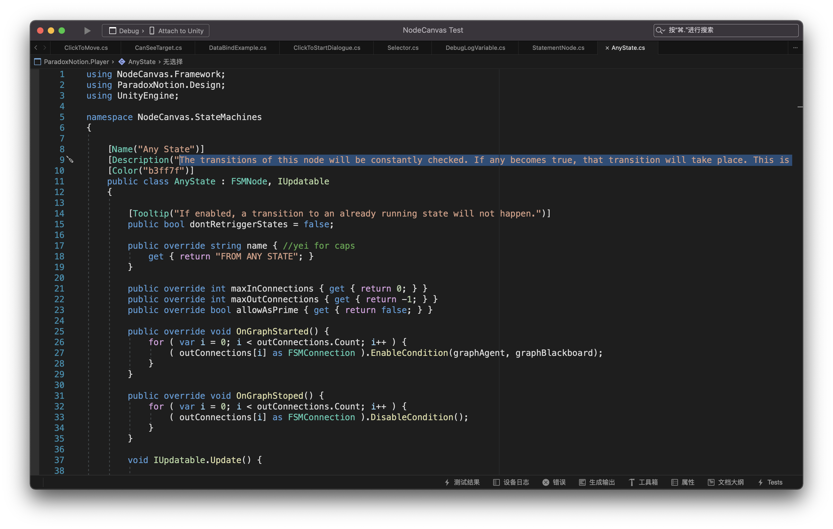The height and width of the screenshot is (529, 833).
Task: Toggle the AnyState class icon in breadcrumb
Action: pos(122,62)
